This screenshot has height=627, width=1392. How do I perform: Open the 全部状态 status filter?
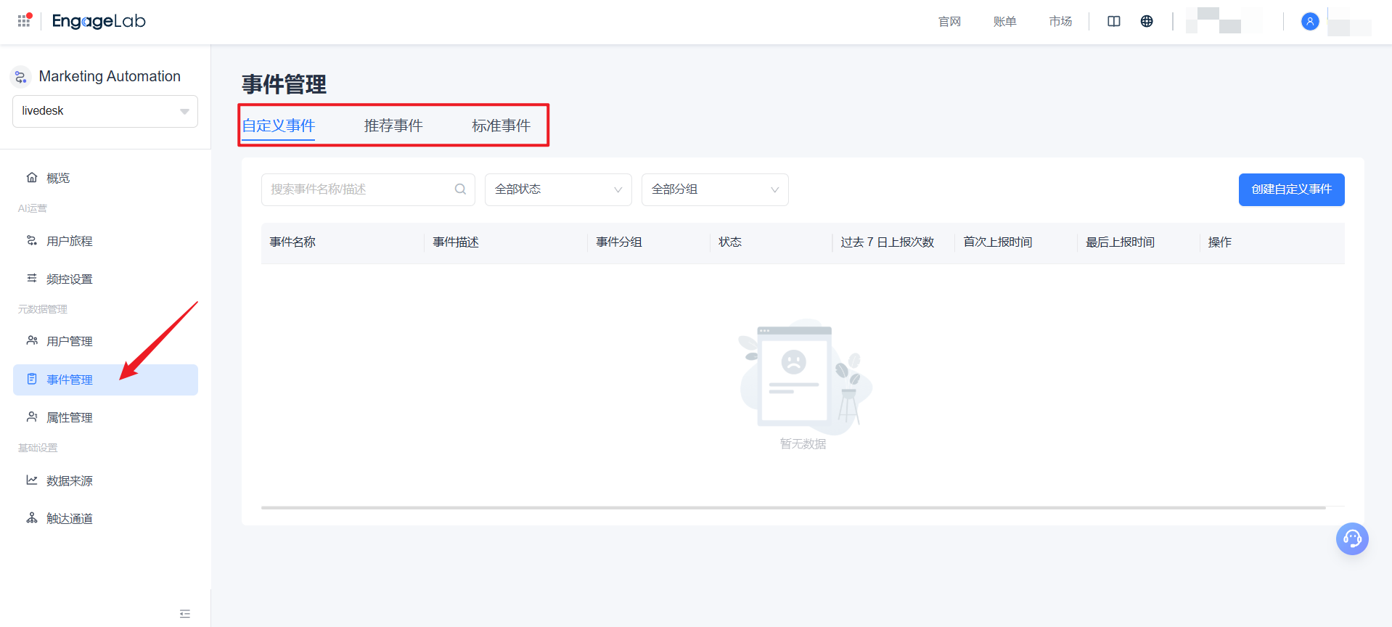[557, 189]
